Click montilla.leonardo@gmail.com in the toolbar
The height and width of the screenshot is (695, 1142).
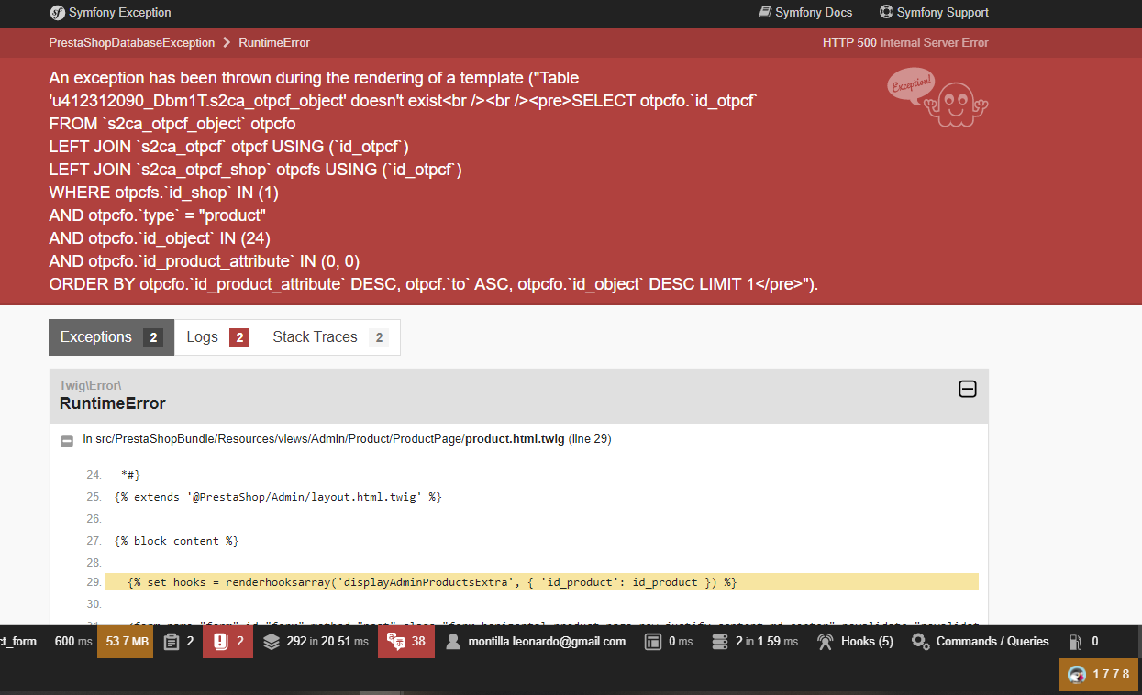point(547,642)
